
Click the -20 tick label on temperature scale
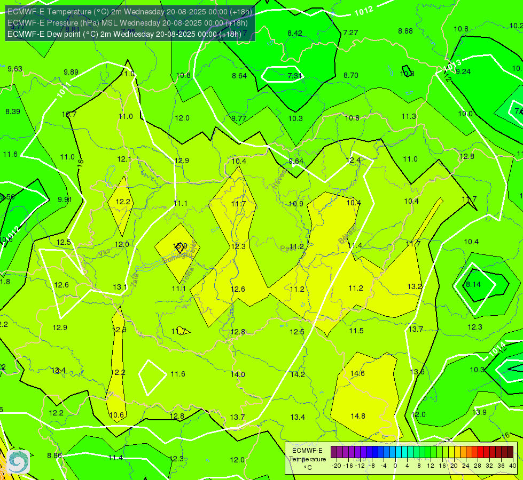336,466
